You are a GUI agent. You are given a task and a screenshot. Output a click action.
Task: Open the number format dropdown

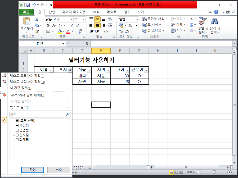tap(137, 19)
